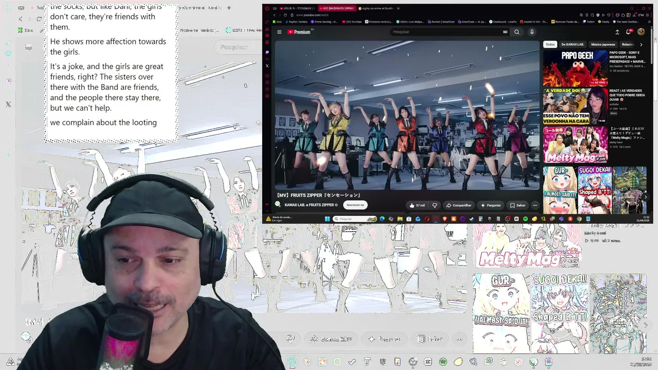The height and width of the screenshot is (370, 658).
Task: Open the Twitch icon in the browser sidebar
Action: (267, 52)
